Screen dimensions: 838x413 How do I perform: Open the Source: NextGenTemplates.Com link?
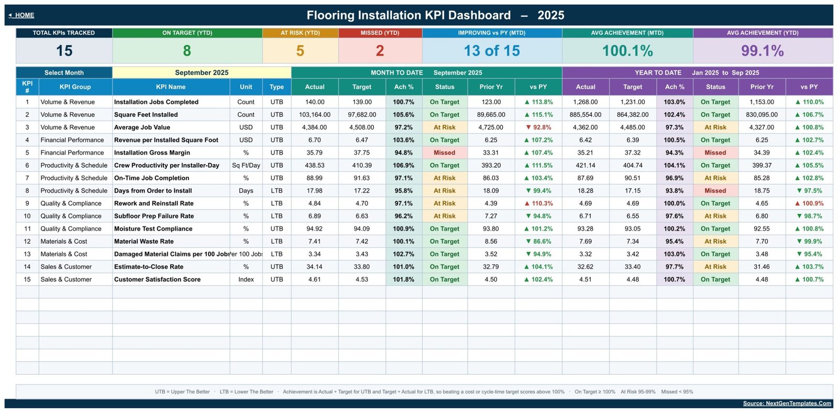pos(787,403)
